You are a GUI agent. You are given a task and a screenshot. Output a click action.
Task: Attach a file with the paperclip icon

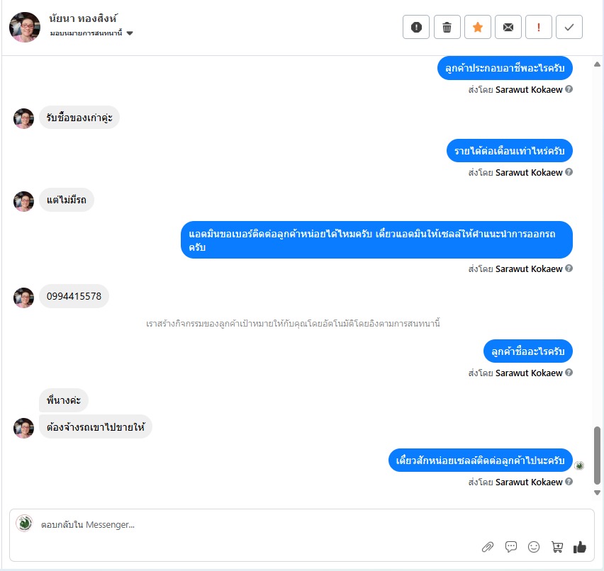tap(488, 547)
